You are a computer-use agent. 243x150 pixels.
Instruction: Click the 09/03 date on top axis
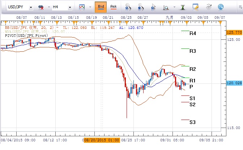tap(186, 17)
